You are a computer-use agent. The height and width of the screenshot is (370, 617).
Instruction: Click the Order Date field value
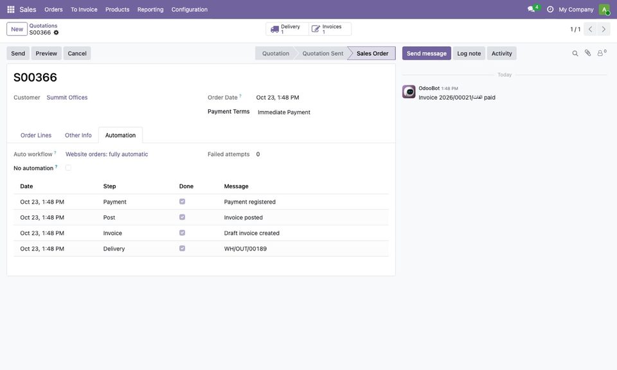[278, 98]
